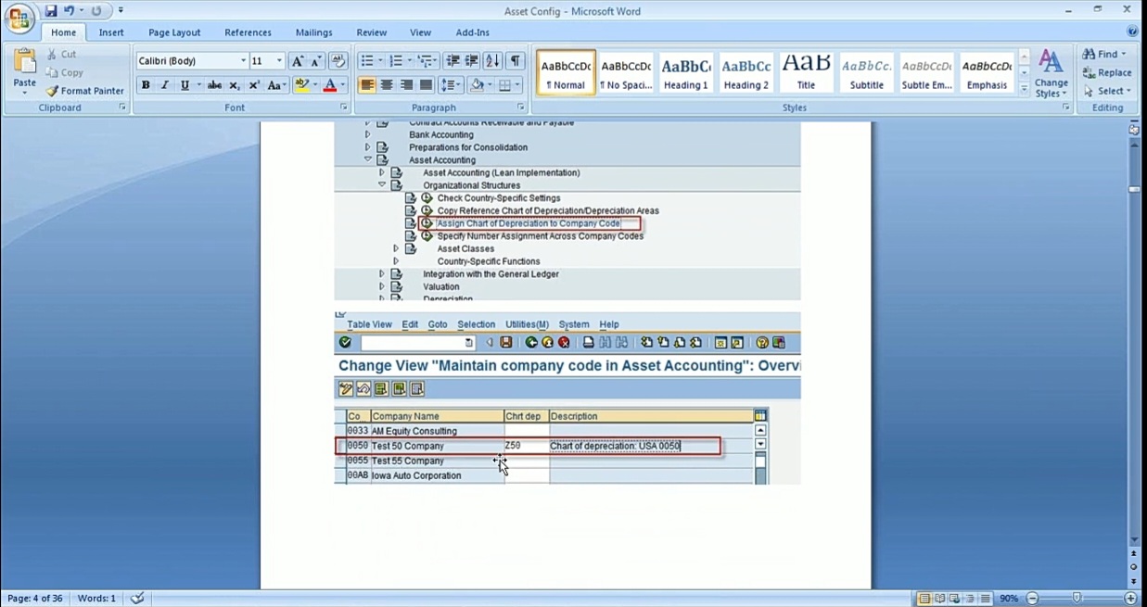
Task: Toggle underline formatting
Action: 185,85
